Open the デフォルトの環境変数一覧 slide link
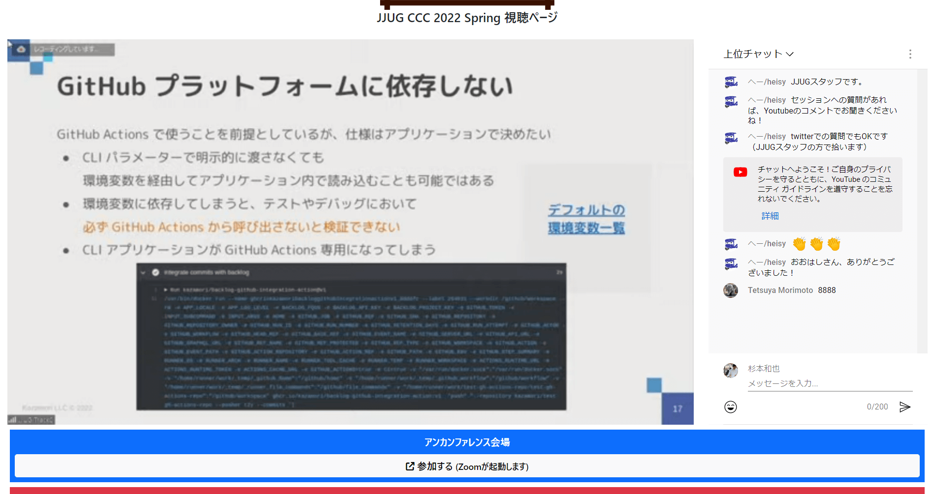The width and height of the screenshot is (934, 494). [x=586, y=219]
